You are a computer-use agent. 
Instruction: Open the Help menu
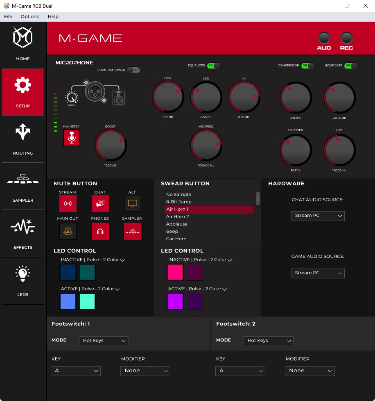53,16
